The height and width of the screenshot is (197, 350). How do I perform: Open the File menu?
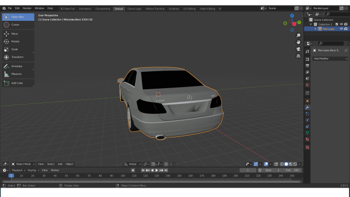(10, 8)
